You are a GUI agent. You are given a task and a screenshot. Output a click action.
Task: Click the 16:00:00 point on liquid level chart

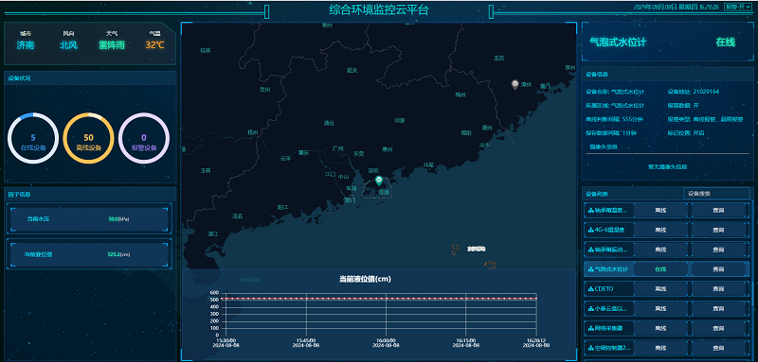click(x=386, y=299)
